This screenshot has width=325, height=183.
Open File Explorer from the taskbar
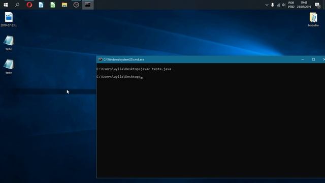pos(64,5)
